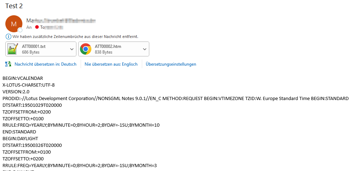Click the presence status circle on the avatar
359x171 pixels.
point(20,30)
